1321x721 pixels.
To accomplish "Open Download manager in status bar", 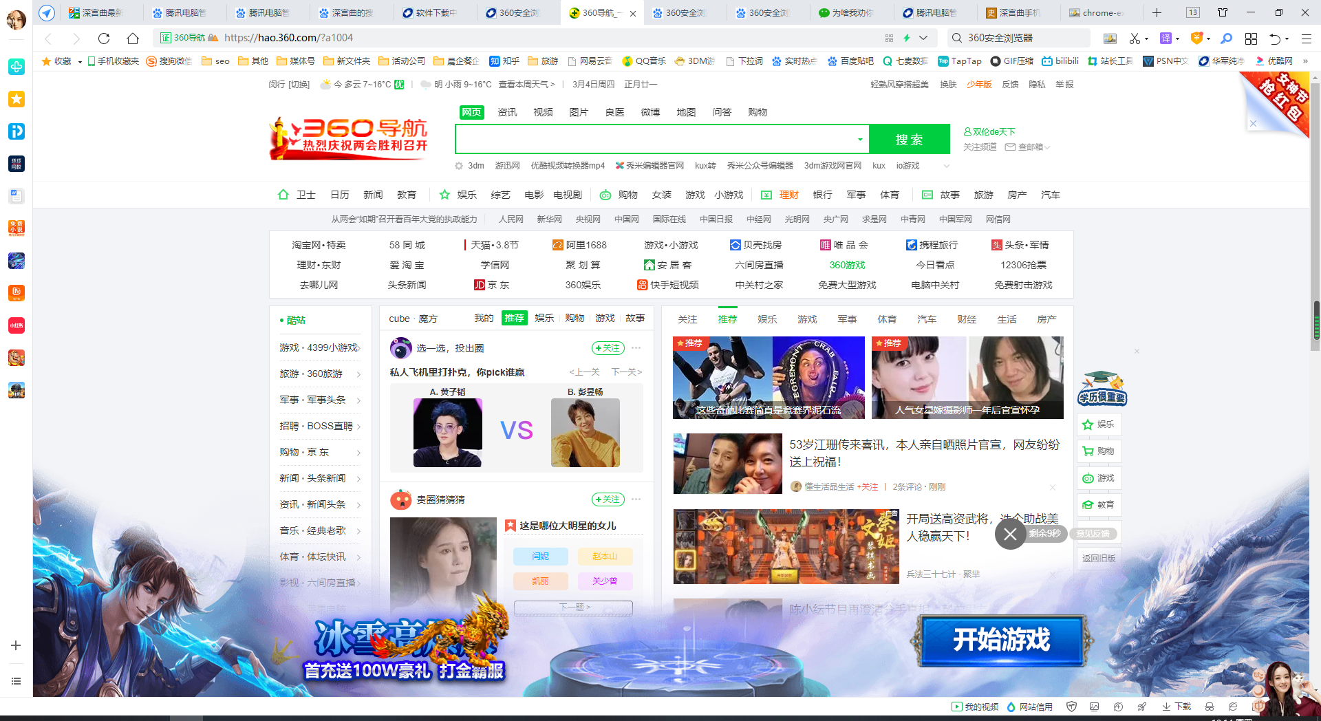I will (x=1177, y=707).
